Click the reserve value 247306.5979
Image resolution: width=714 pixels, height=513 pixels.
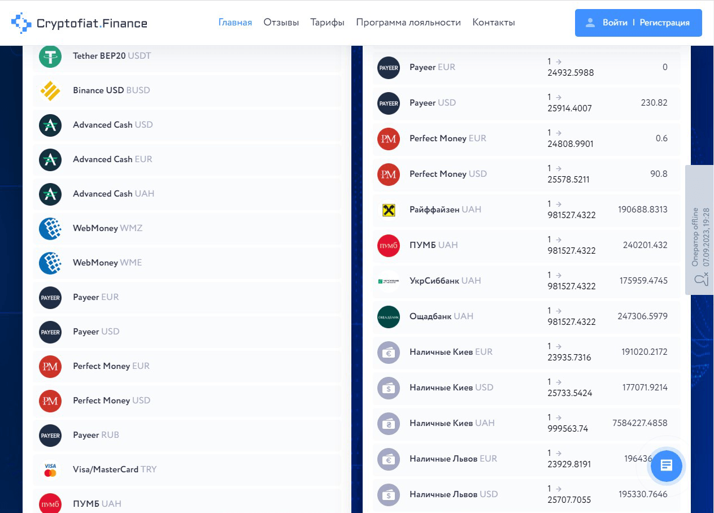pyautogui.click(x=643, y=316)
